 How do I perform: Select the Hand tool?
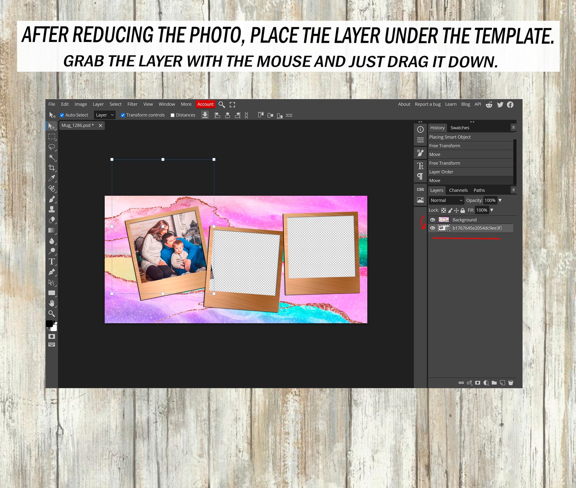click(x=52, y=303)
